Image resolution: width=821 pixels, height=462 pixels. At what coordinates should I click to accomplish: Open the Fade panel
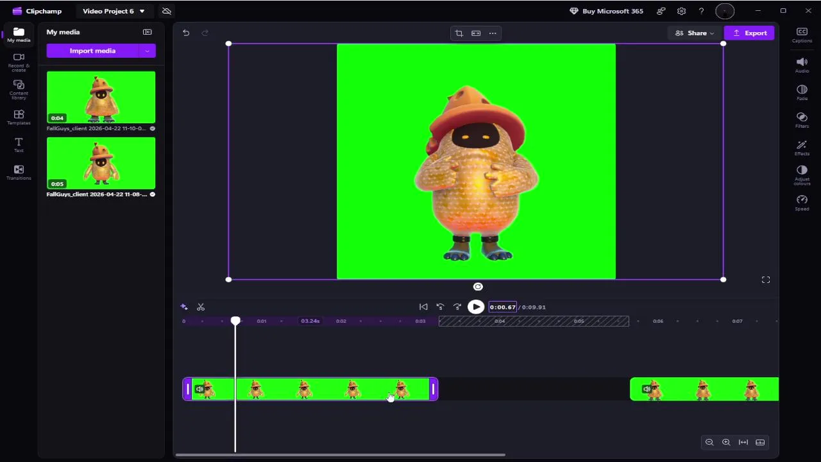pyautogui.click(x=802, y=93)
